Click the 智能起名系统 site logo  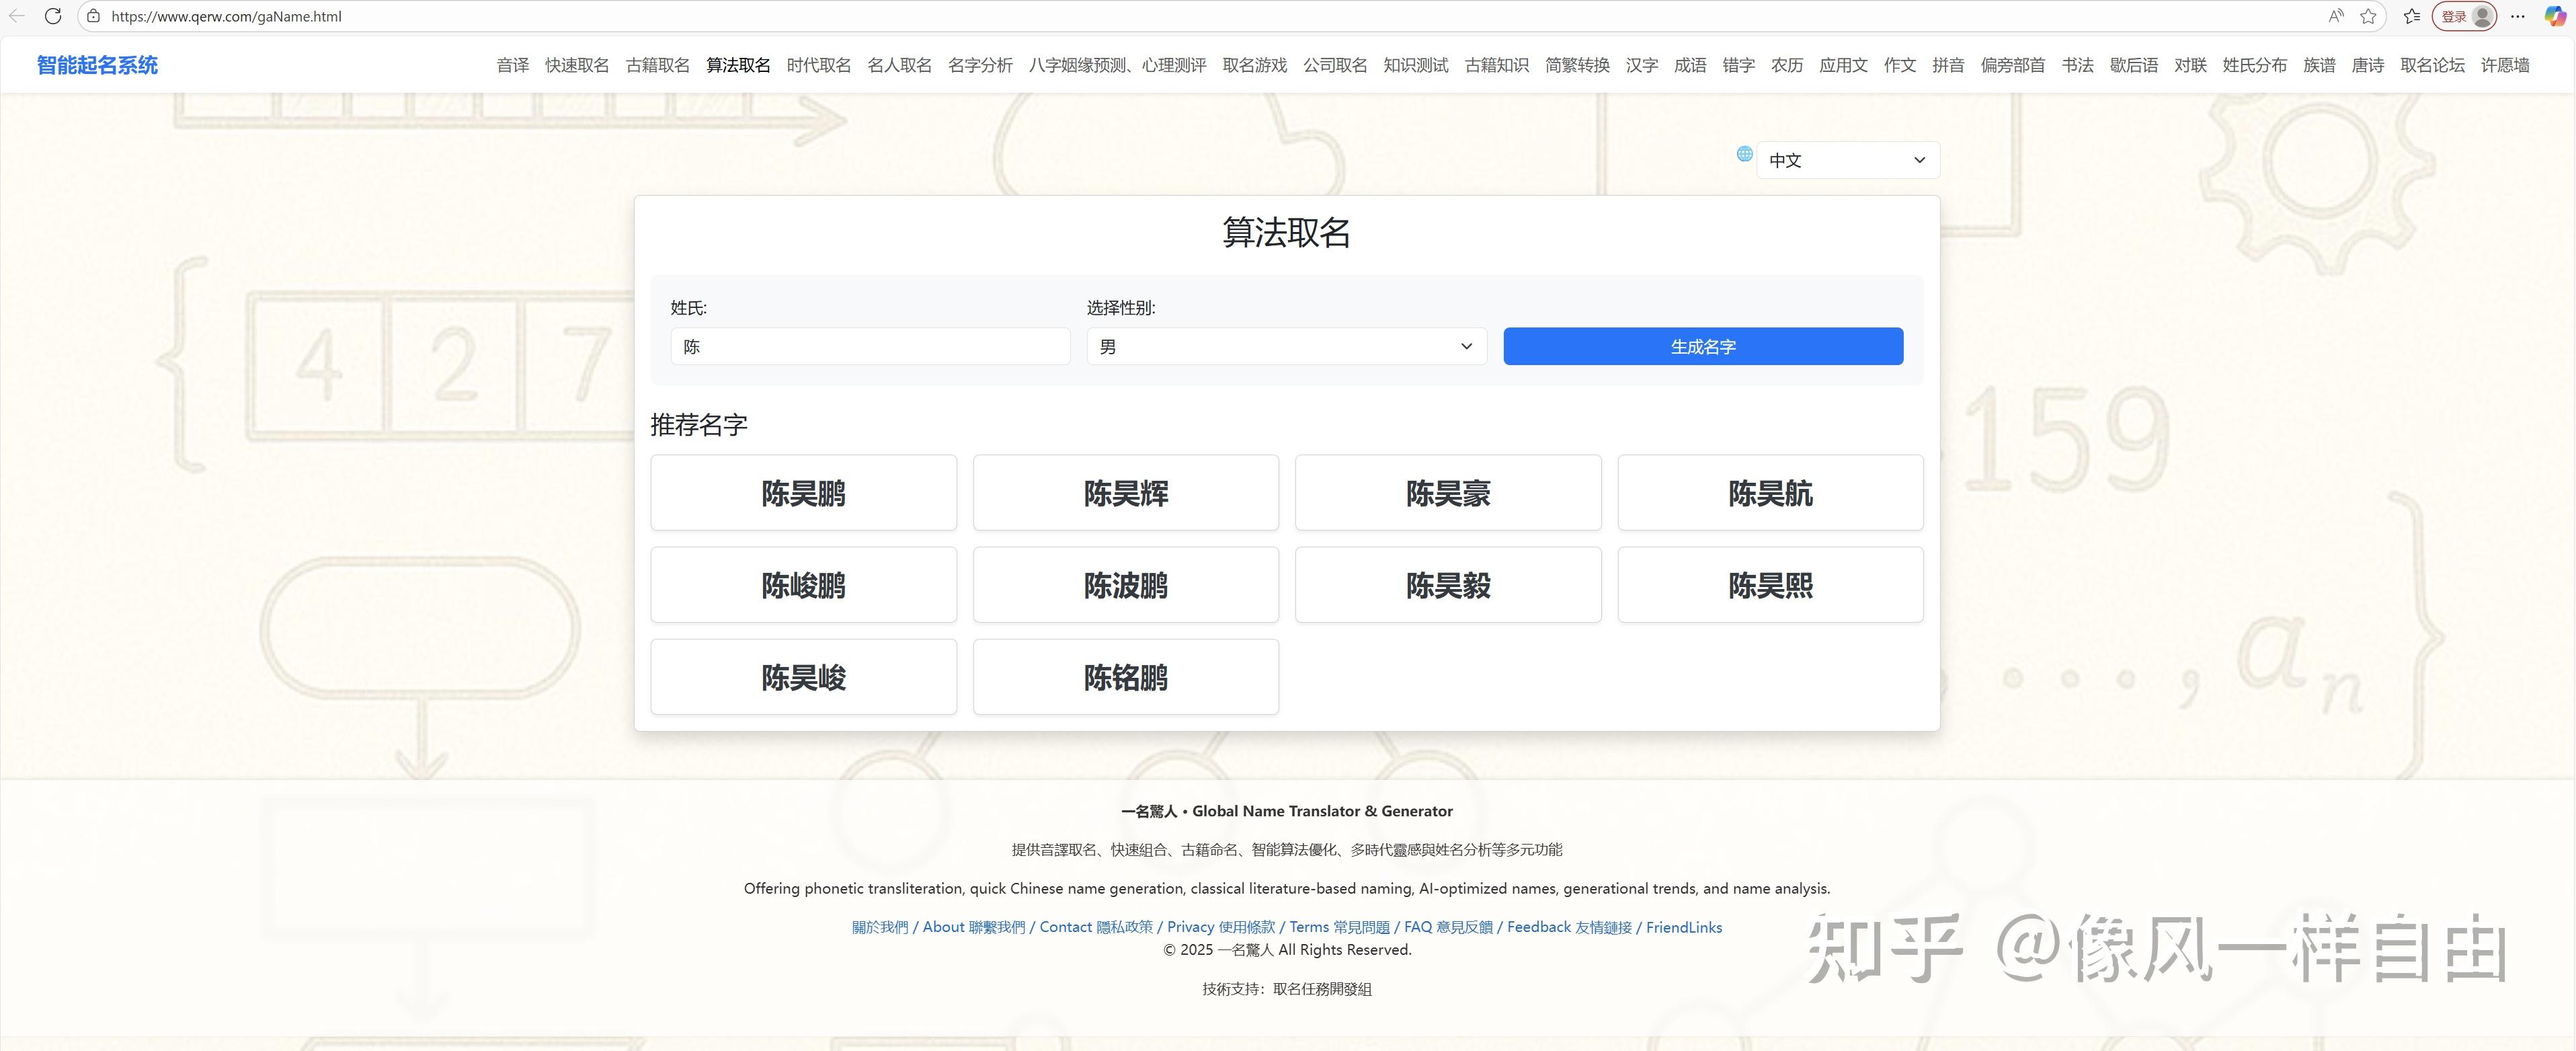97,65
